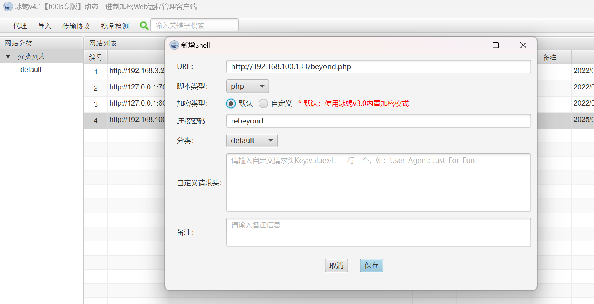Open the 分类 default dropdown

[x=252, y=141]
